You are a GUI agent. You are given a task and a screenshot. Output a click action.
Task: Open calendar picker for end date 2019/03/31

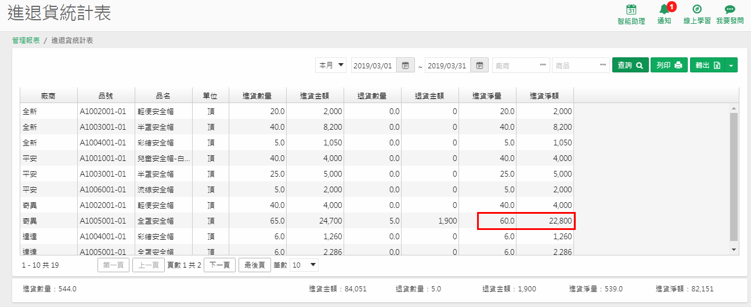coord(479,65)
